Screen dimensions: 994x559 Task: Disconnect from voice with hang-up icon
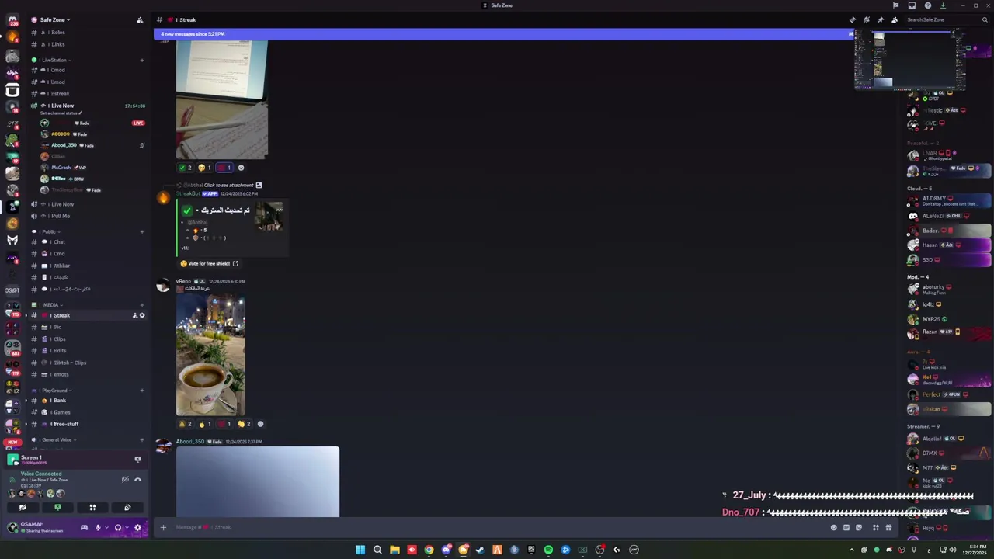tap(137, 479)
